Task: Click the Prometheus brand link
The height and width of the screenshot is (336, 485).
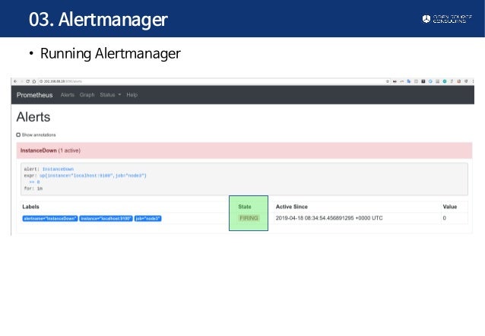Action: [x=35, y=95]
